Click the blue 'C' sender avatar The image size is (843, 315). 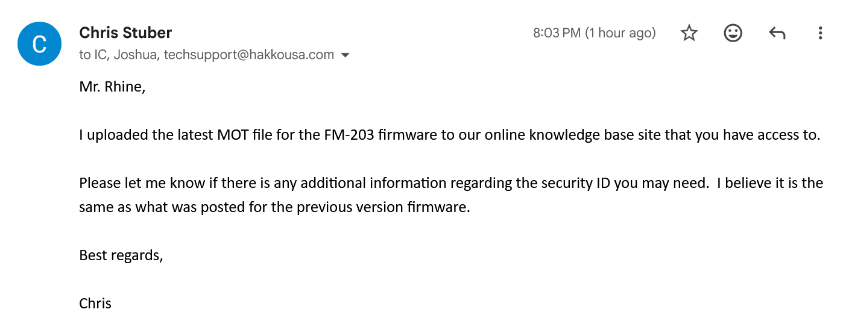click(x=40, y=44)
